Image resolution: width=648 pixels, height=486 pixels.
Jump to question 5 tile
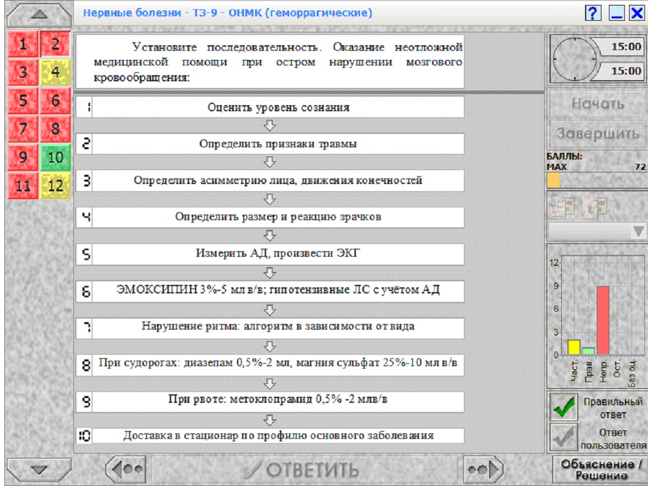(x=23, y=100)
